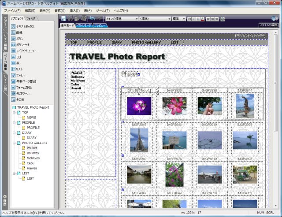Toggle underline formatting (U)
This screenshot has width=282, height=217.
198,19
